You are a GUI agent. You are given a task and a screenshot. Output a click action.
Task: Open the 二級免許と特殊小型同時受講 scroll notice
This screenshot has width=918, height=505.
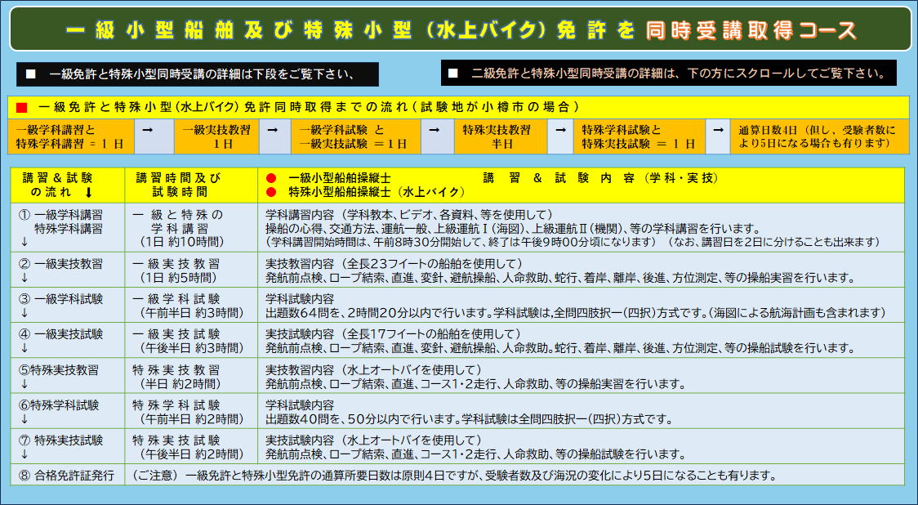click(668, 74)
